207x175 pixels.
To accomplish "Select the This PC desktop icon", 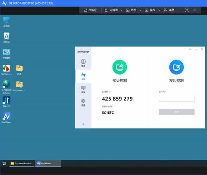I will (x=6, y=22).
